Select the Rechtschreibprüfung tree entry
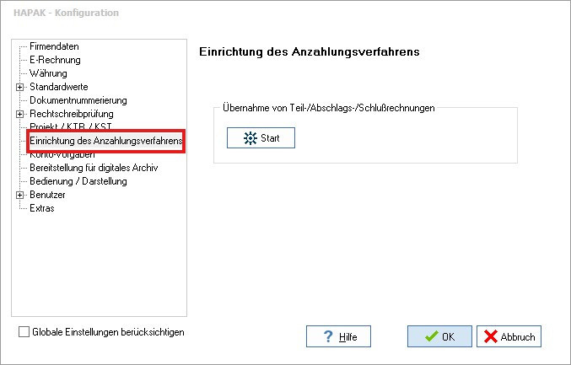 pyautogui.click(x=72, y=114)
